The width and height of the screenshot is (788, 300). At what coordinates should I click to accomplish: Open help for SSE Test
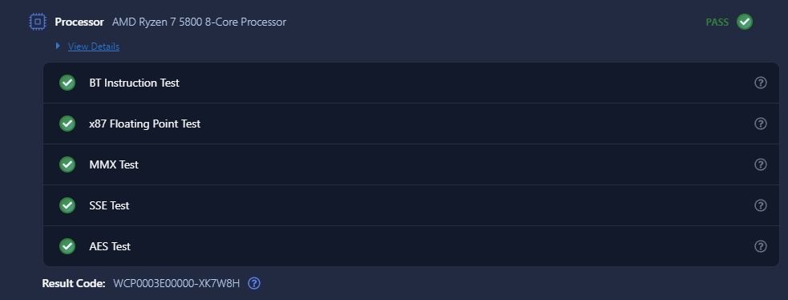[761, 205]
